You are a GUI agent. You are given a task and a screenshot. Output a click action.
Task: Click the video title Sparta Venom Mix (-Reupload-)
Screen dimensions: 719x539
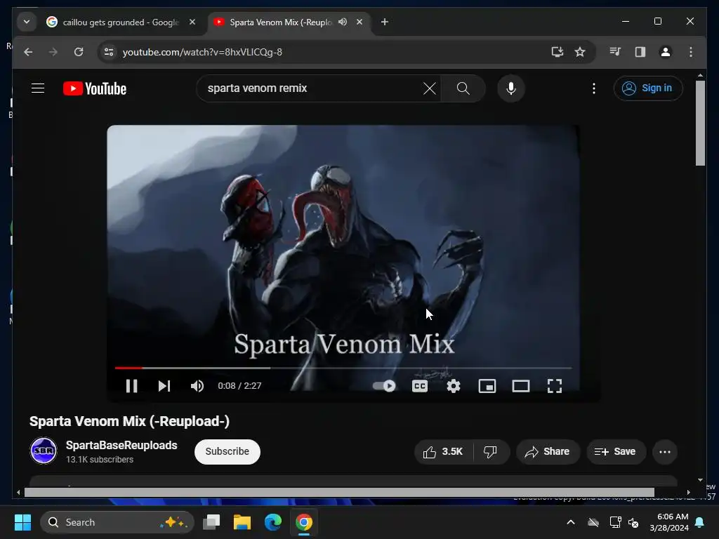coord(129,421)
